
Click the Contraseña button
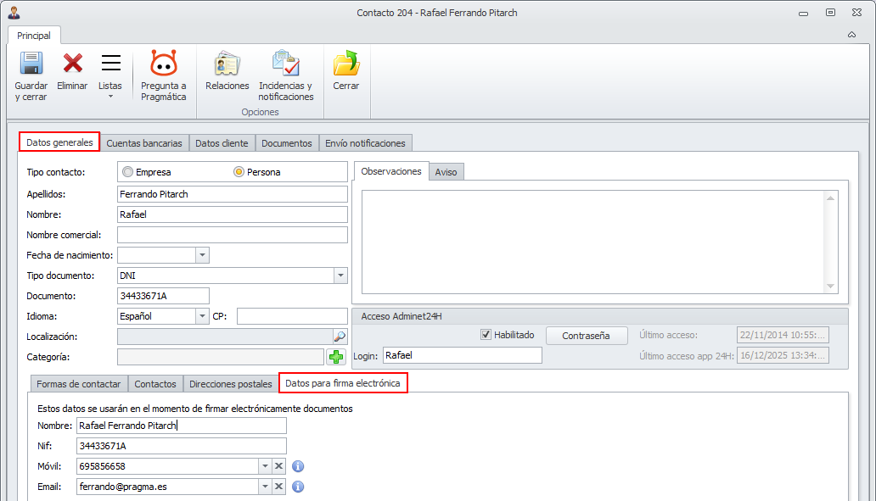pos(586,336)
